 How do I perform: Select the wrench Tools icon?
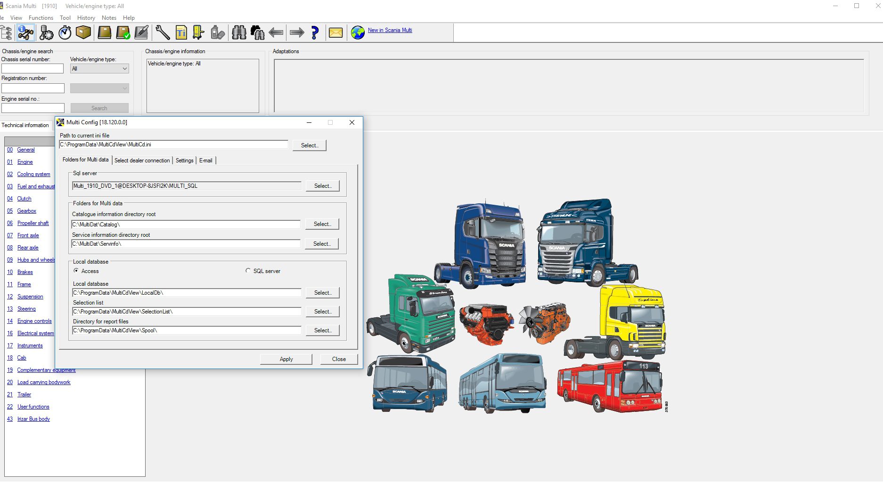(x=163, y=32)
